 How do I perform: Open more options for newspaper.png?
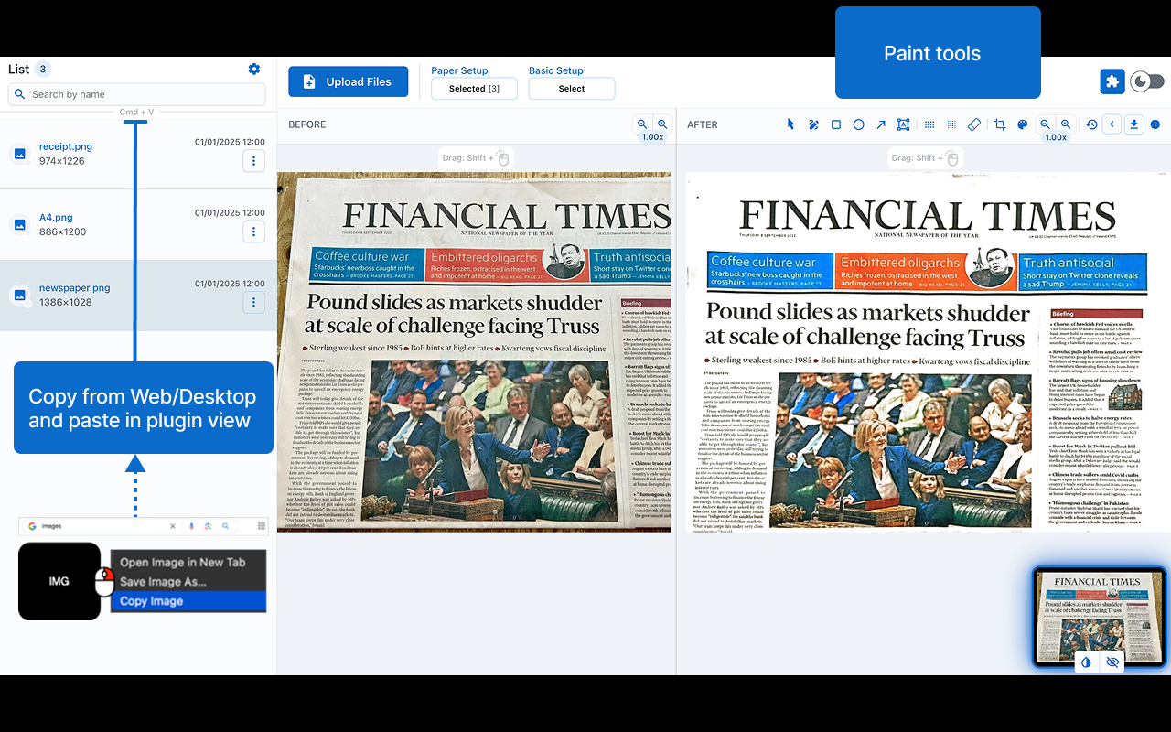pyautogui.click(x=254, y=302)
